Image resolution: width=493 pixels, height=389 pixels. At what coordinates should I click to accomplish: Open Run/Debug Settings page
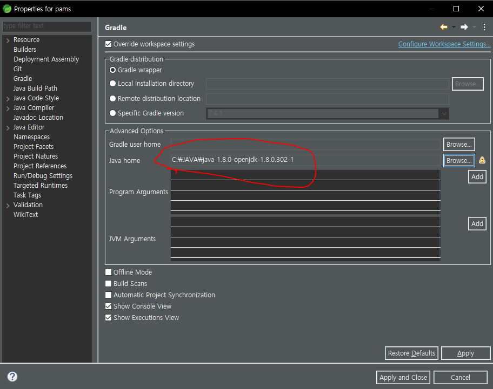coord(43,176)
